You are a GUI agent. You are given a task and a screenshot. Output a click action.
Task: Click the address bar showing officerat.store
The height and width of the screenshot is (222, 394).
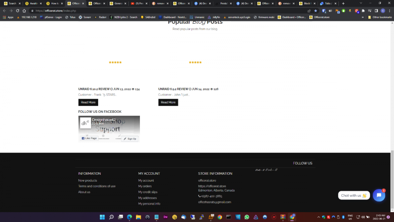pyautogui.click(x=158, y=11)
